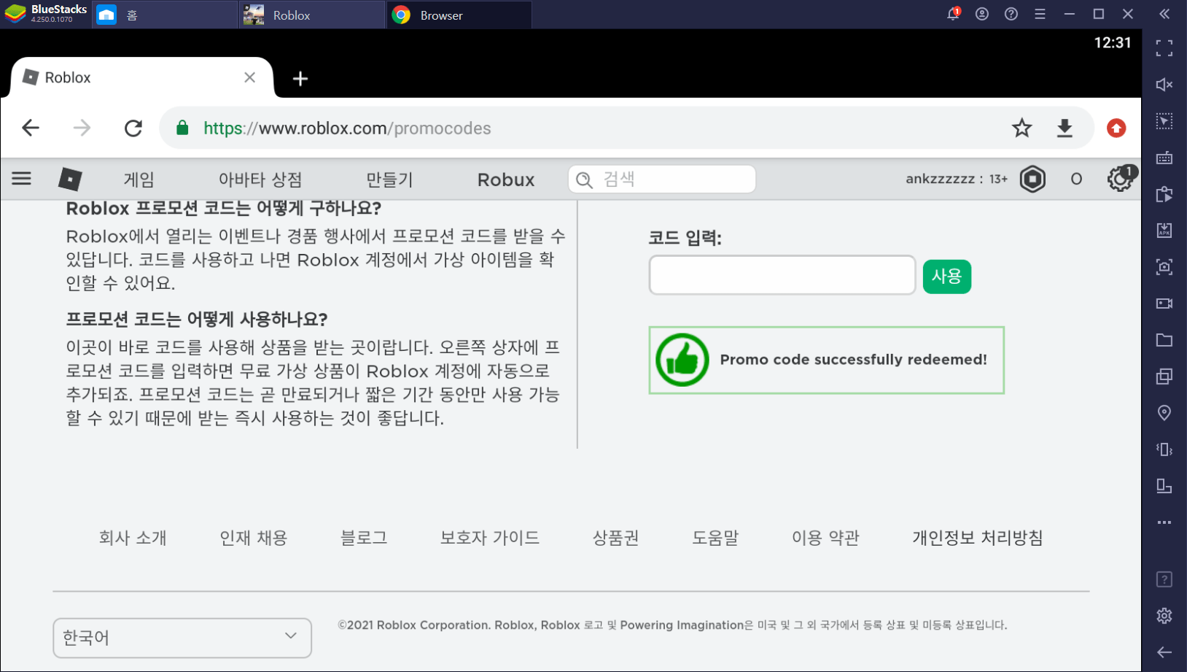Open keyboard controls icon in sidebar

tap(1164, 158)
